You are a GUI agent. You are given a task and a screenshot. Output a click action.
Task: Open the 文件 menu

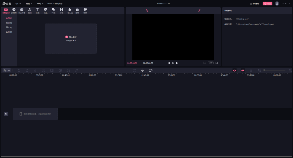click(x=18, y=4)
